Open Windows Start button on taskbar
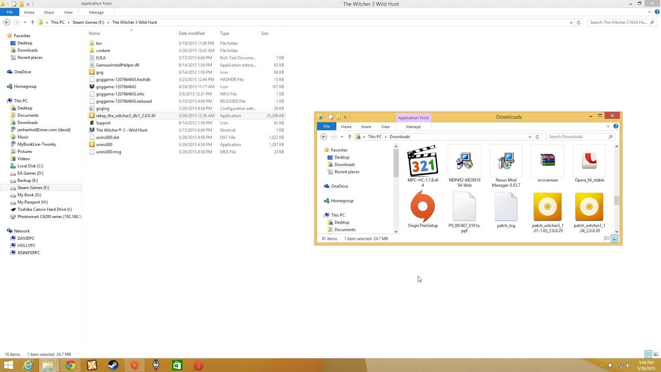Viewport: 661px width, 372px height. coord(8,365)
